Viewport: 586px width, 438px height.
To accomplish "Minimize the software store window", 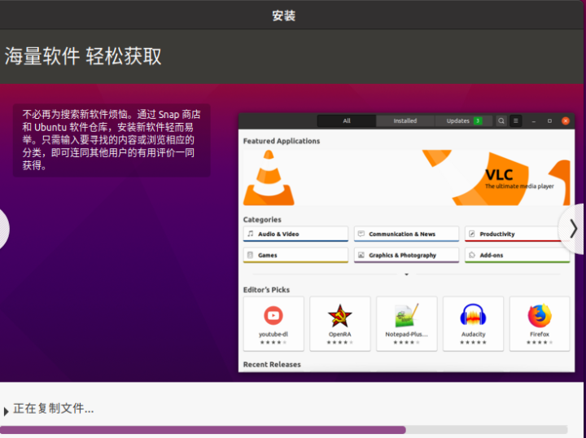I will (x=534, y=121).
